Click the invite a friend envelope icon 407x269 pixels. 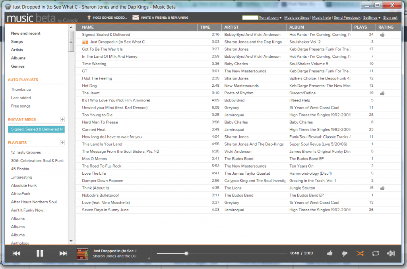point(136,18)
